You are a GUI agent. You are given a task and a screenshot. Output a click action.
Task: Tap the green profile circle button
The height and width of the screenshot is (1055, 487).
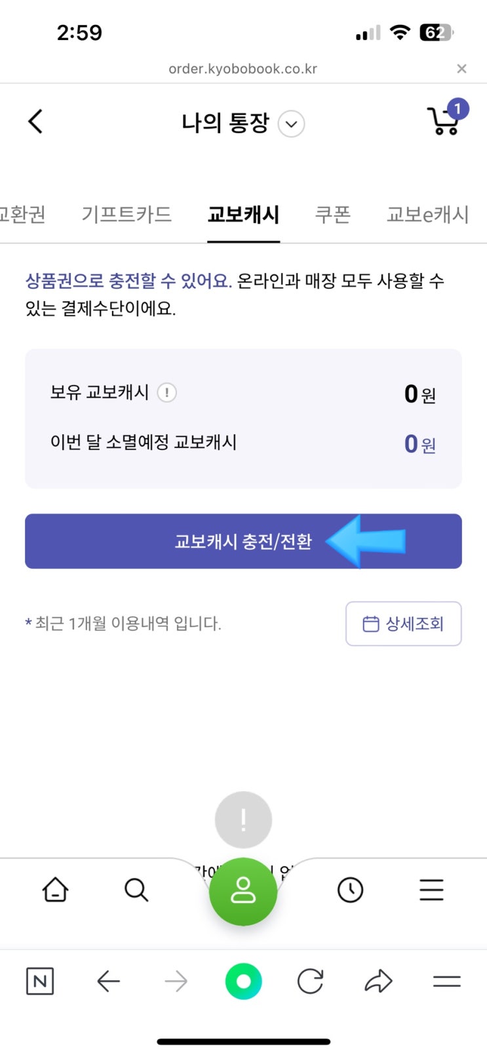point(243,891)
